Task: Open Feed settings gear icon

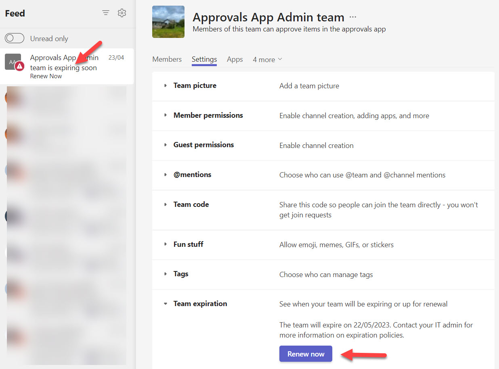Action: click(x=122, y=13)
